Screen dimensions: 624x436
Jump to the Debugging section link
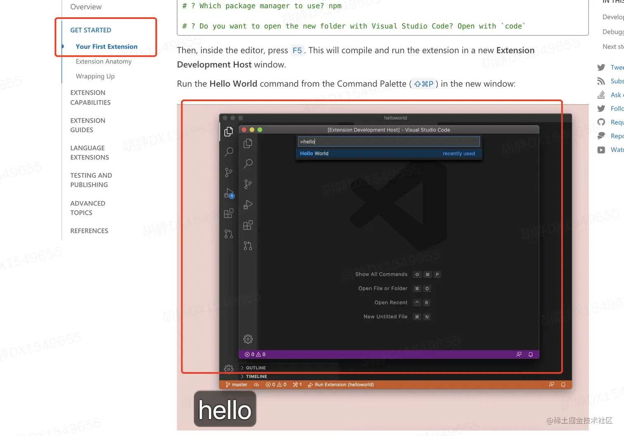pyautogui.click(x=613, y=32)
